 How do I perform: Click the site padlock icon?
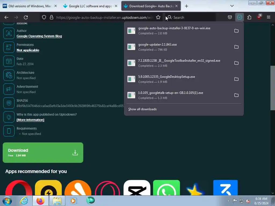point(51,17)
